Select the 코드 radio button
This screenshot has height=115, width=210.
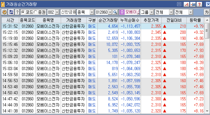click(x=23, y=12)
